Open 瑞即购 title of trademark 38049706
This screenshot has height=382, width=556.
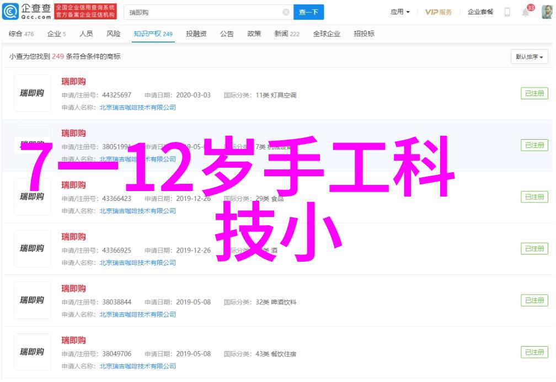(74, 341)
